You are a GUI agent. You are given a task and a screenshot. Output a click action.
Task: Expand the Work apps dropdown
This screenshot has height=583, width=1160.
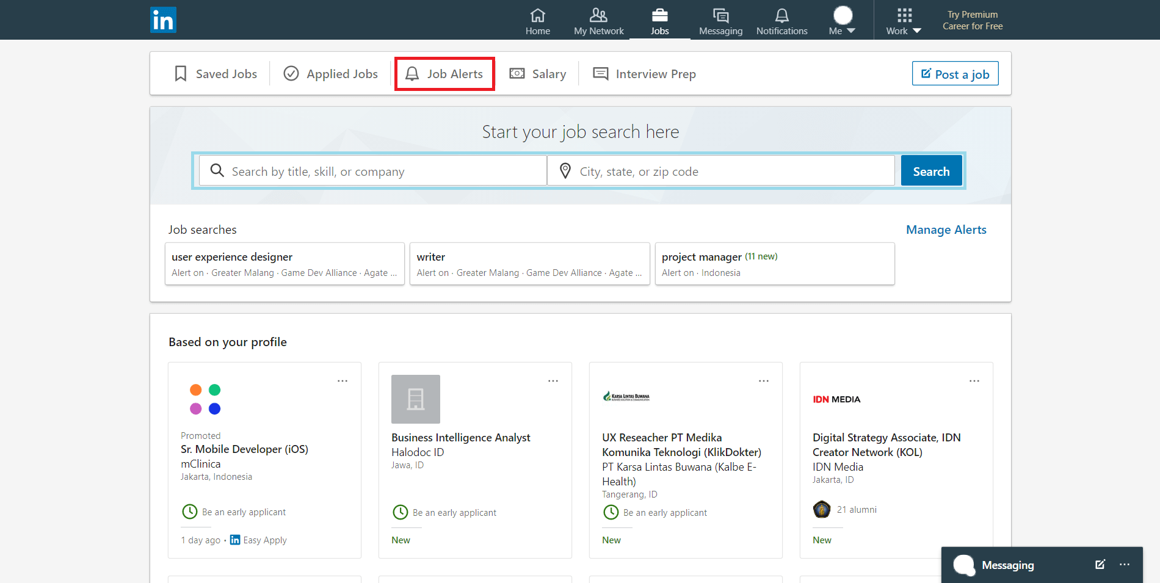pos(904,21)
